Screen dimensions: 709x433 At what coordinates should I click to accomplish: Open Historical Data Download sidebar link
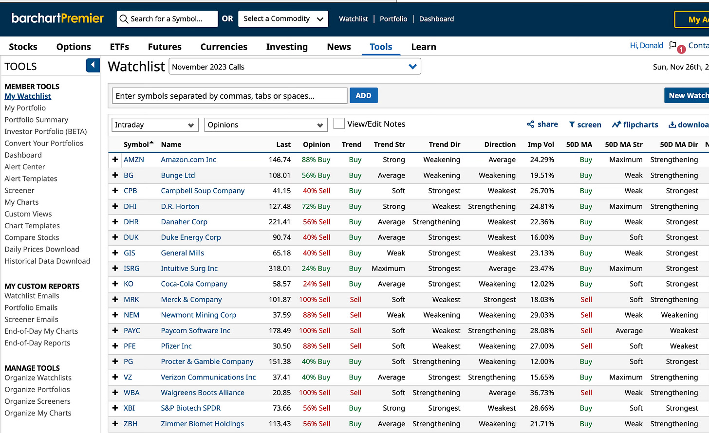(47, 261)
